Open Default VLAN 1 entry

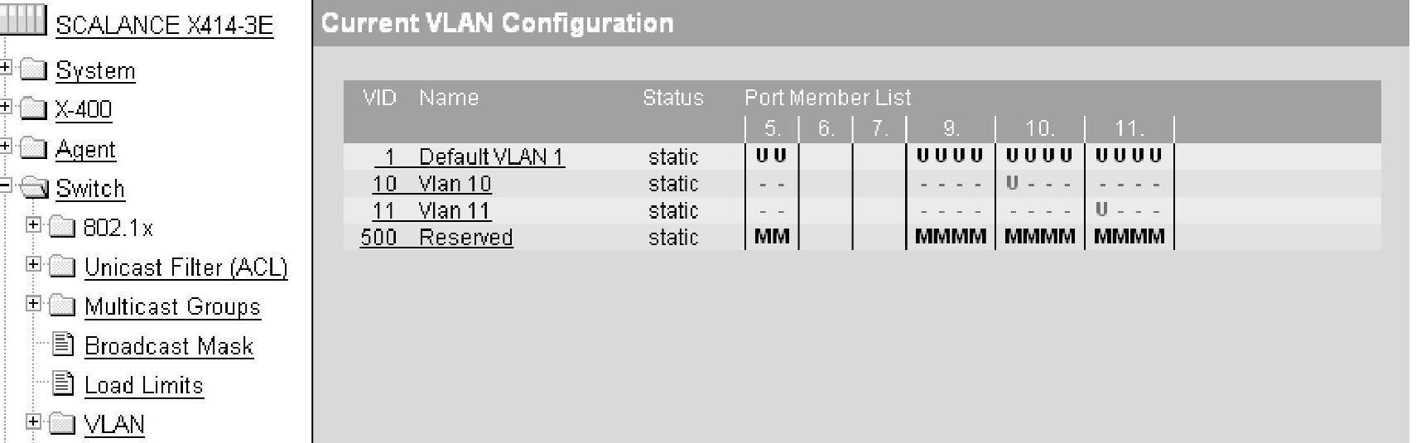(491, 156)
